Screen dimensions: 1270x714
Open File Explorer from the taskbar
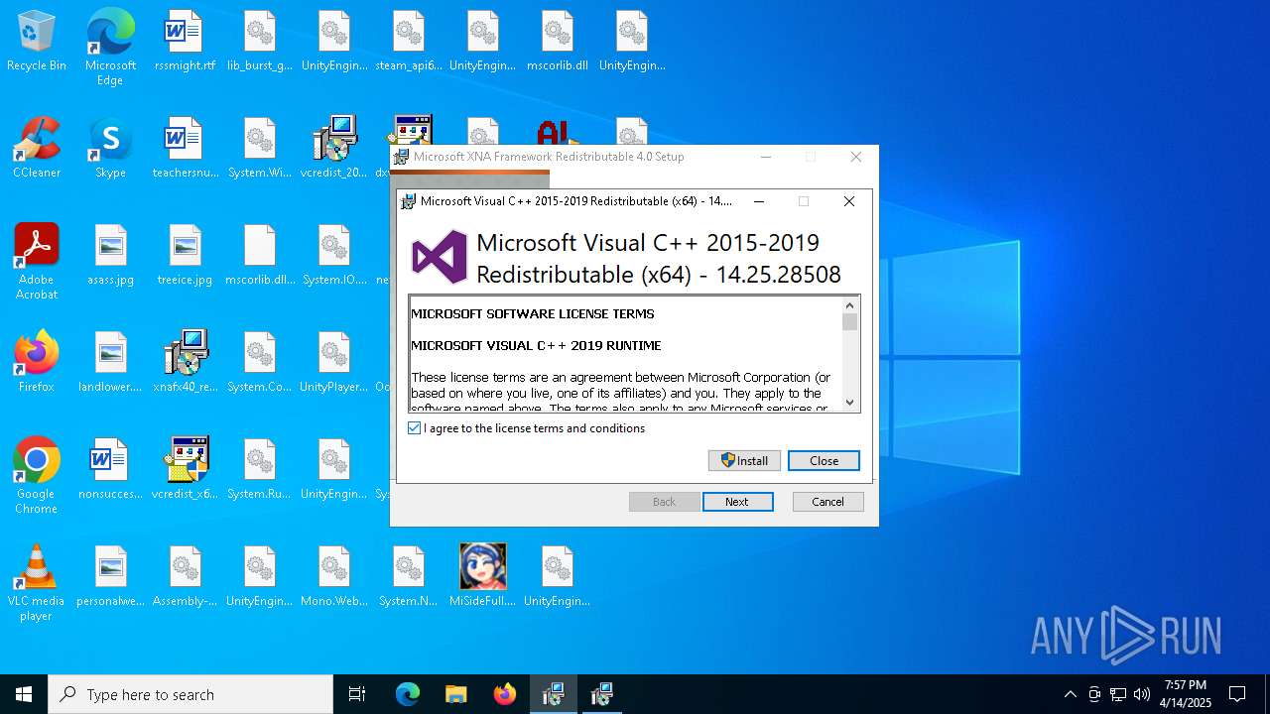coord(455,694)
